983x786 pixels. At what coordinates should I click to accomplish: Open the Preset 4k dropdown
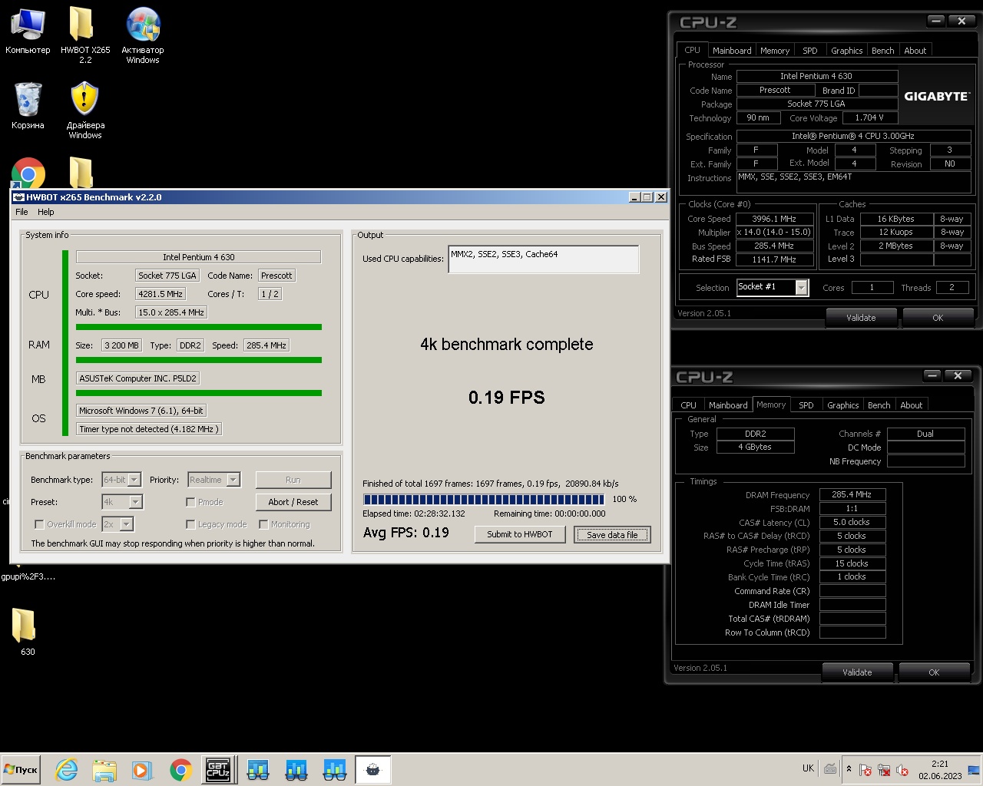click(135, 502)
